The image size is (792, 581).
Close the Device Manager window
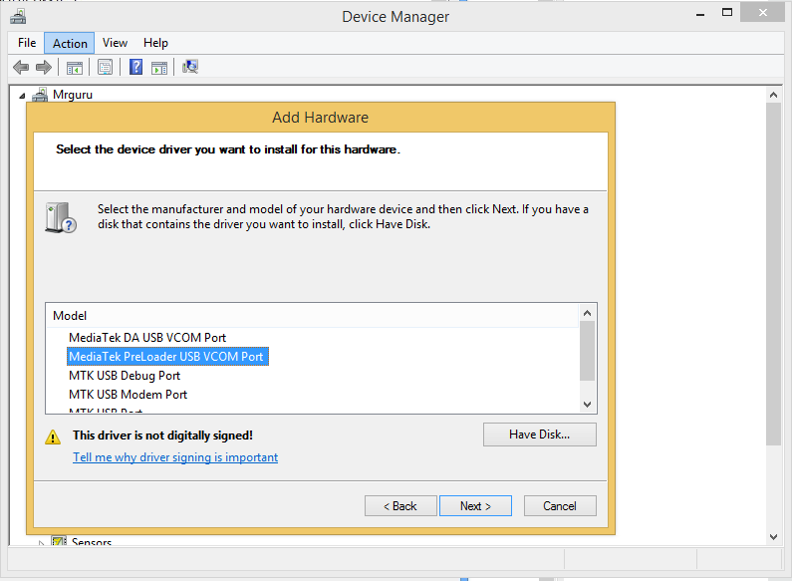click(x=763, y=13)
